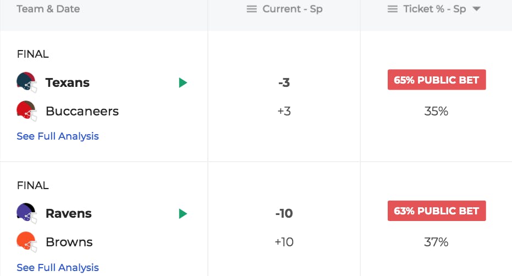This screenshot has width=512, height=276.
Task: Click the Browns helmet icon
Action: coord(26,242)
